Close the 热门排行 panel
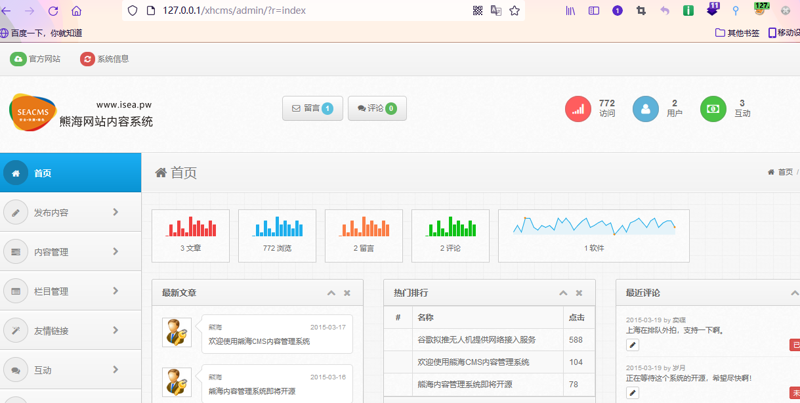 pyautogui.click(x=579, y=293)
